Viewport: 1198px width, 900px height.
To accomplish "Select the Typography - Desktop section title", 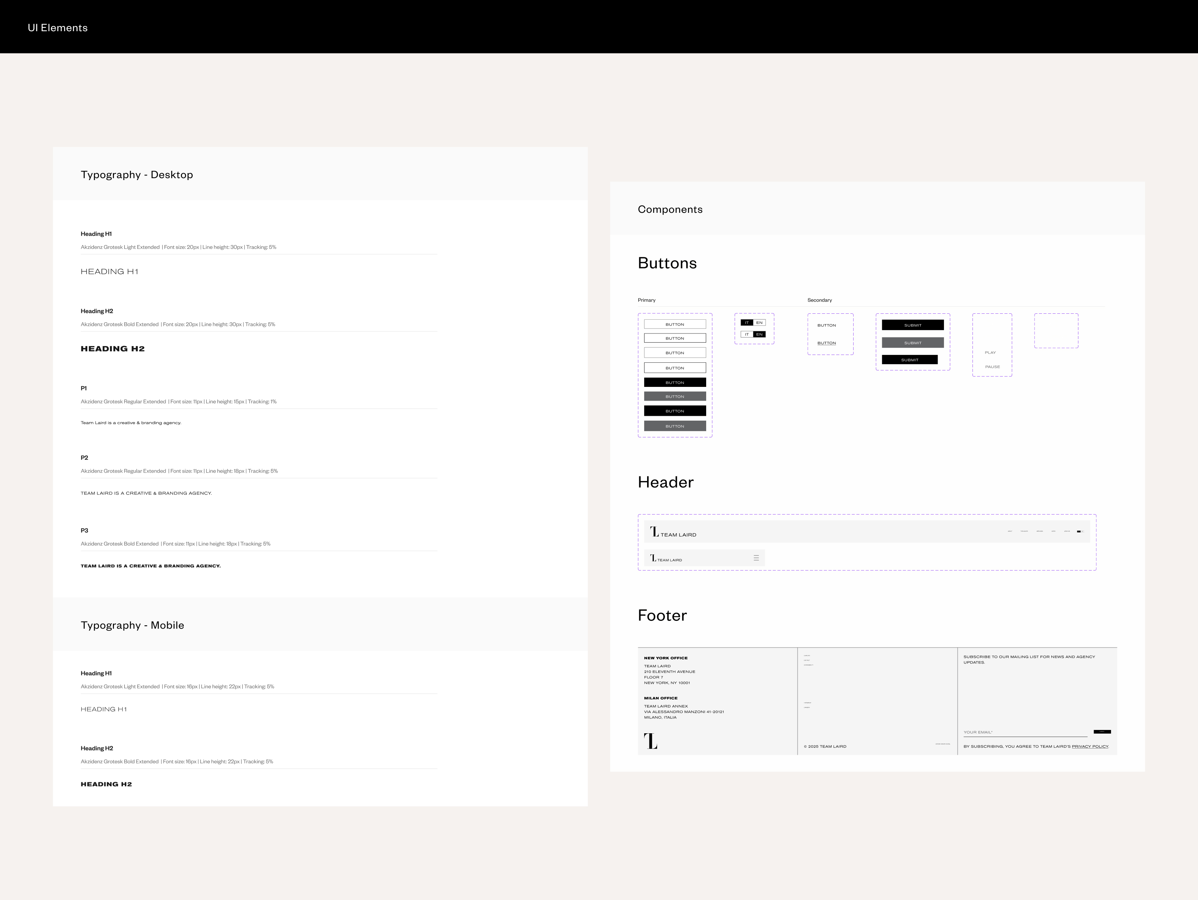I will click(137, 175).
